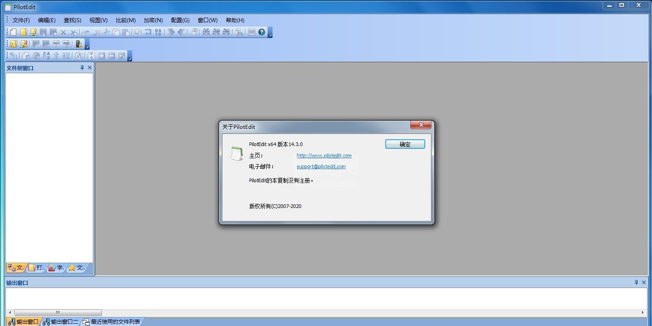Click the output scrollbar right arrow
The height and width of the screenshot is (326, 652).
tap(643, 312)
